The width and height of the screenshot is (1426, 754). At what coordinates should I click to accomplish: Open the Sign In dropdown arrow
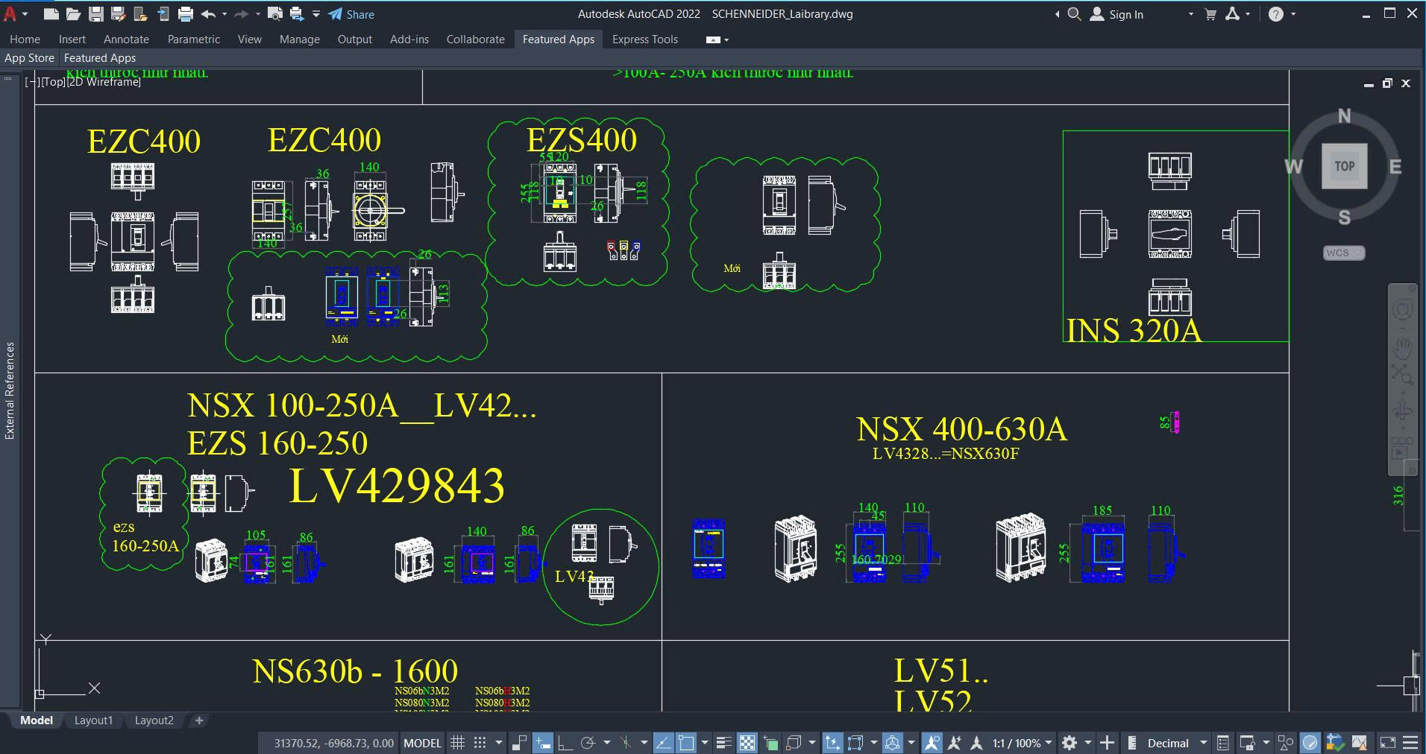pos(1190,14)
